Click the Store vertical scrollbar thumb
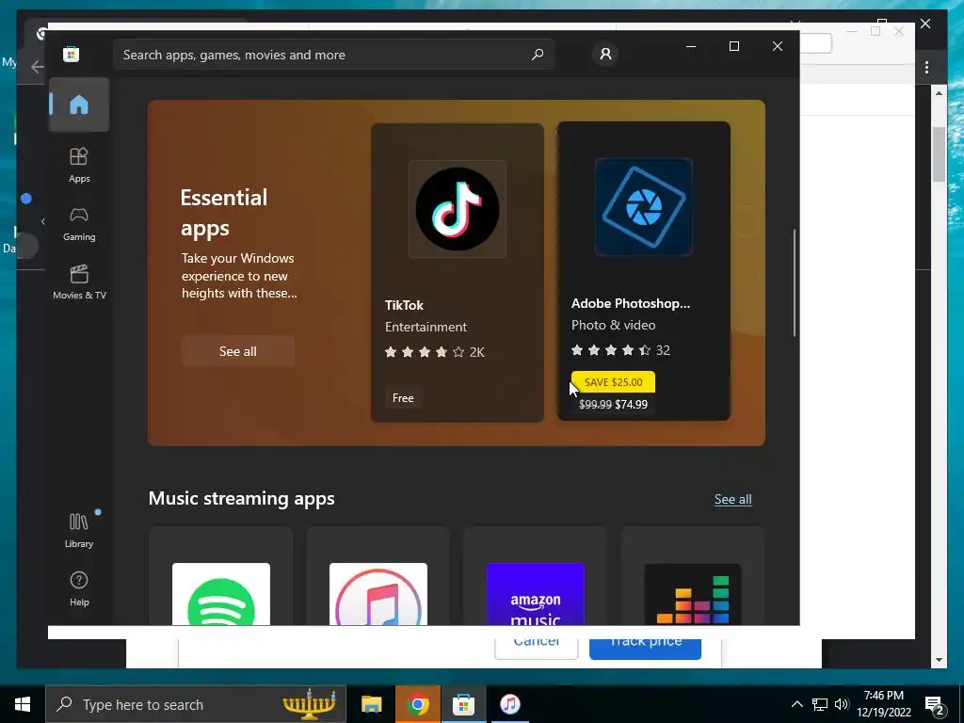964x723 pixels. coord(795,282)
